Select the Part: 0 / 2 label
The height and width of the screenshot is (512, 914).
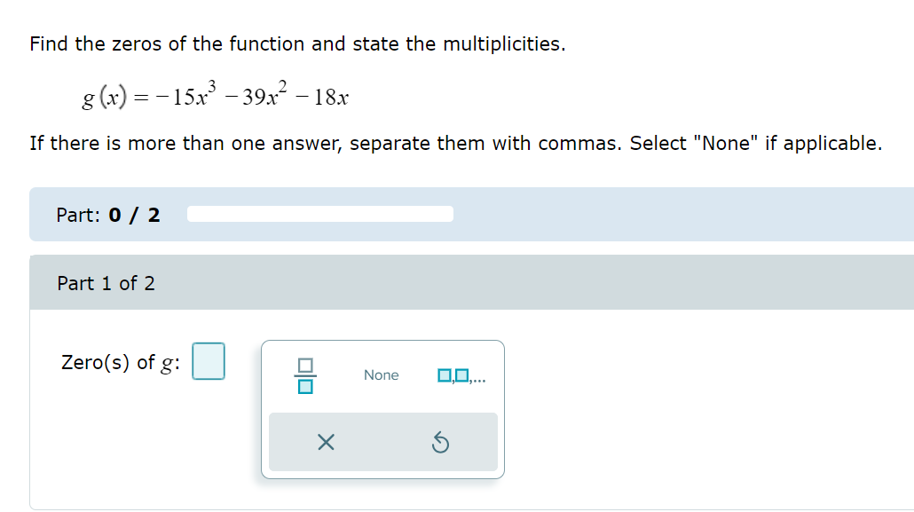[x=106, y=214]
